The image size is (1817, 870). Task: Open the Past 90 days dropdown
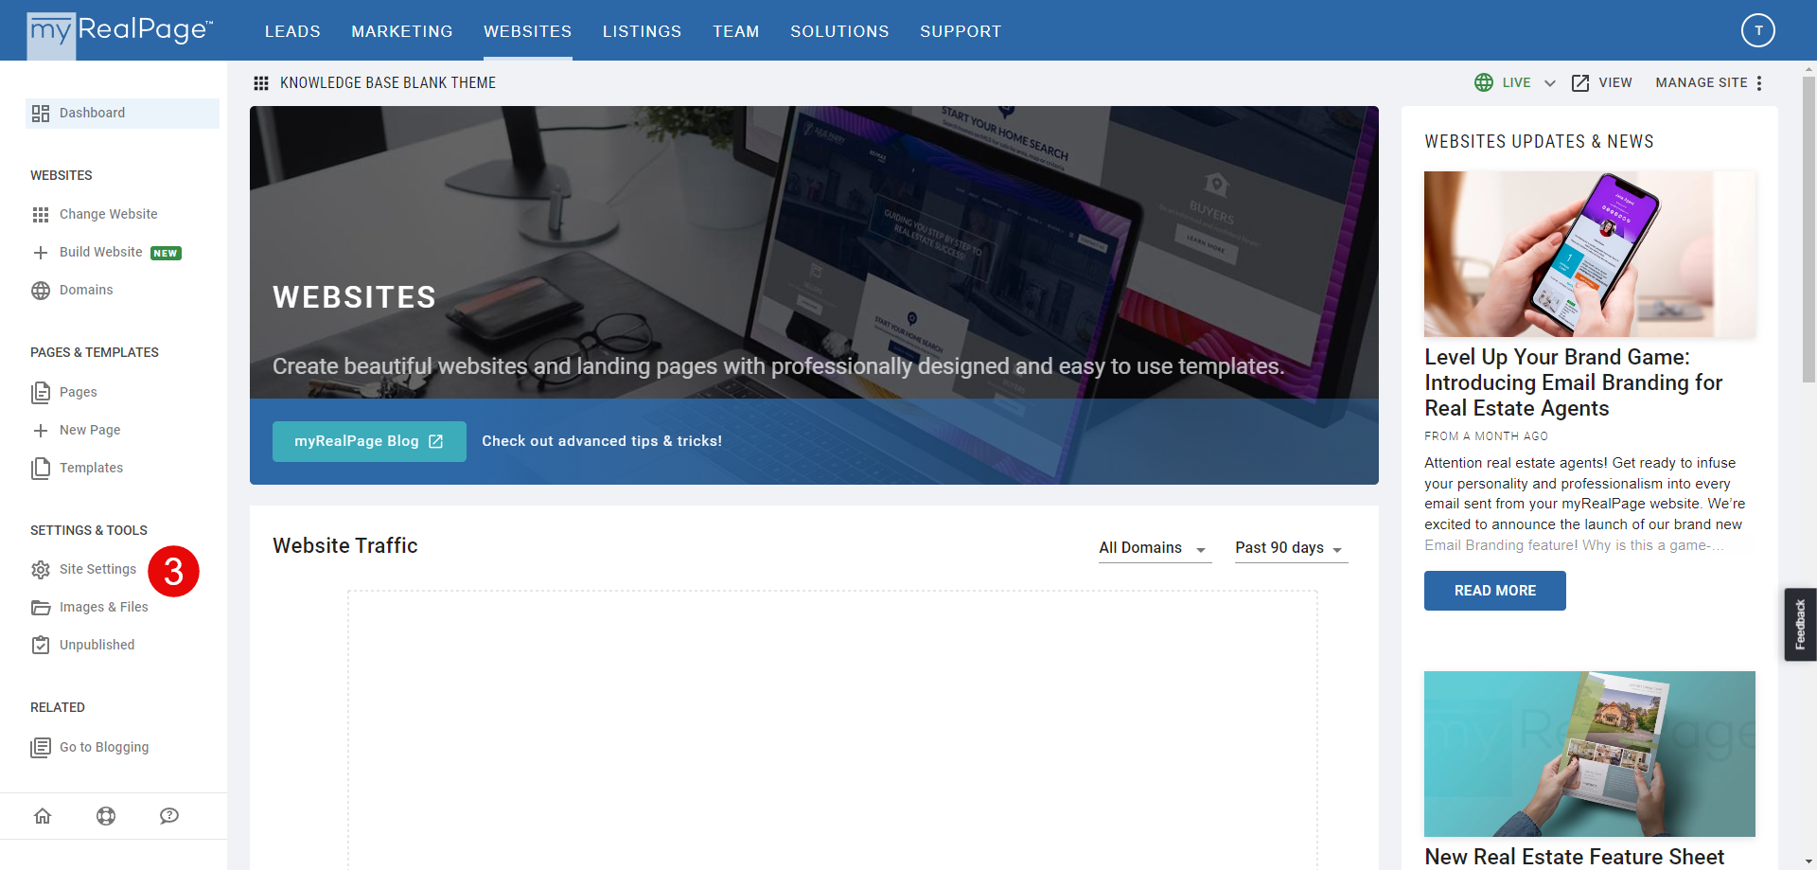click(1291, 548)
